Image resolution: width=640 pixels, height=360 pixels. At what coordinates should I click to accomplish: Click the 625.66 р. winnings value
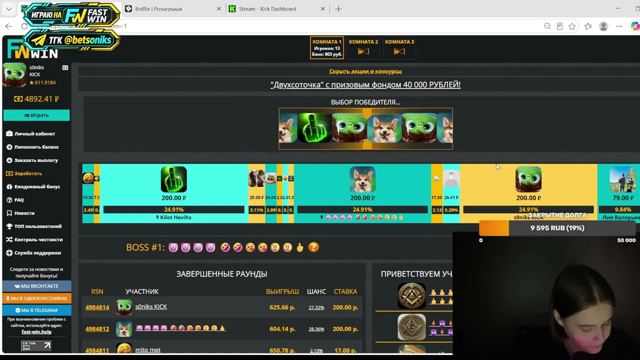point(282,307)
